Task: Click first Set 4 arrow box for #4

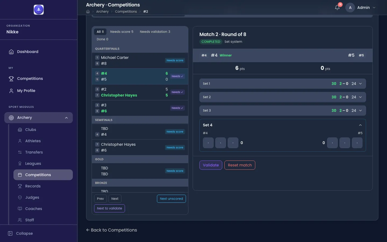Action: (208, 143)
